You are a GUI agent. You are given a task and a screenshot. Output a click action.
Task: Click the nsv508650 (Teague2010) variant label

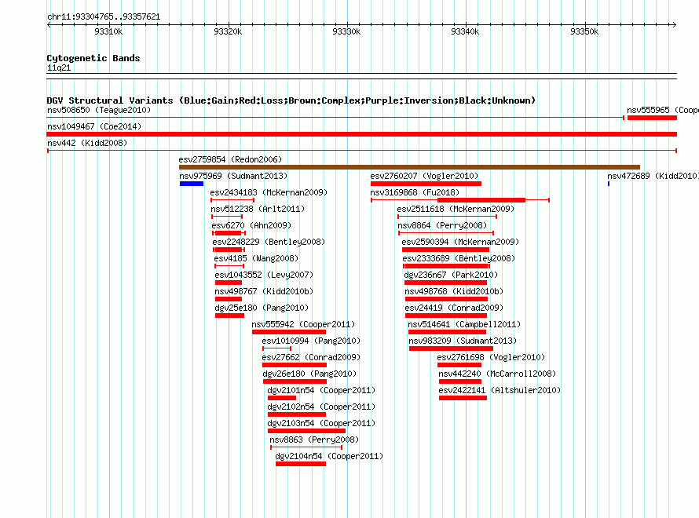(x=99, y=110)
